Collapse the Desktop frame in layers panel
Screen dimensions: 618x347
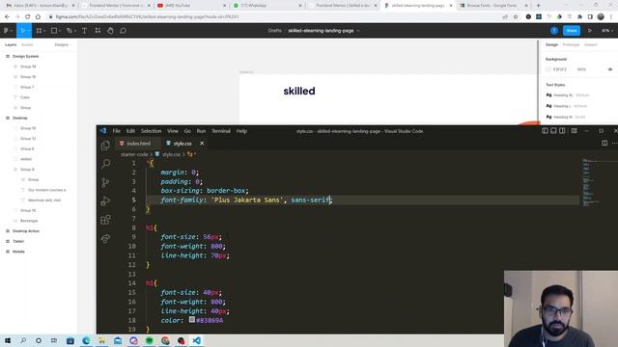[8, 118]
